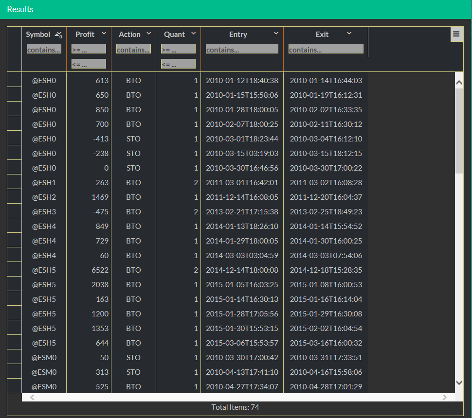Open the Profit column dropdown menu

104,34
